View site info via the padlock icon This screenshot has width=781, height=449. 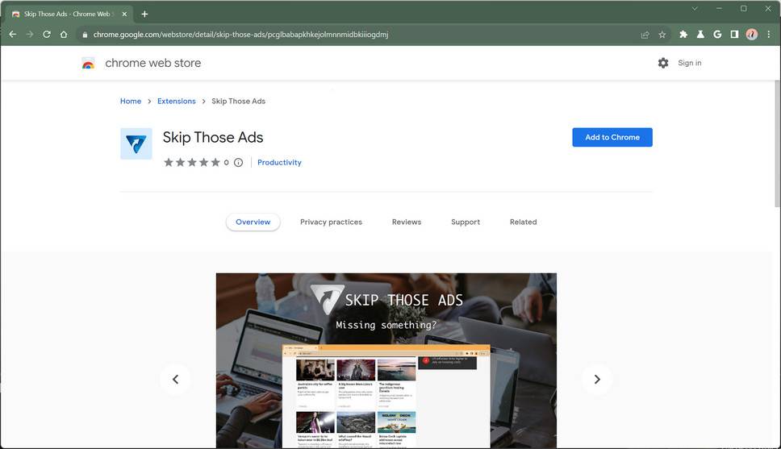click(85, 35)
